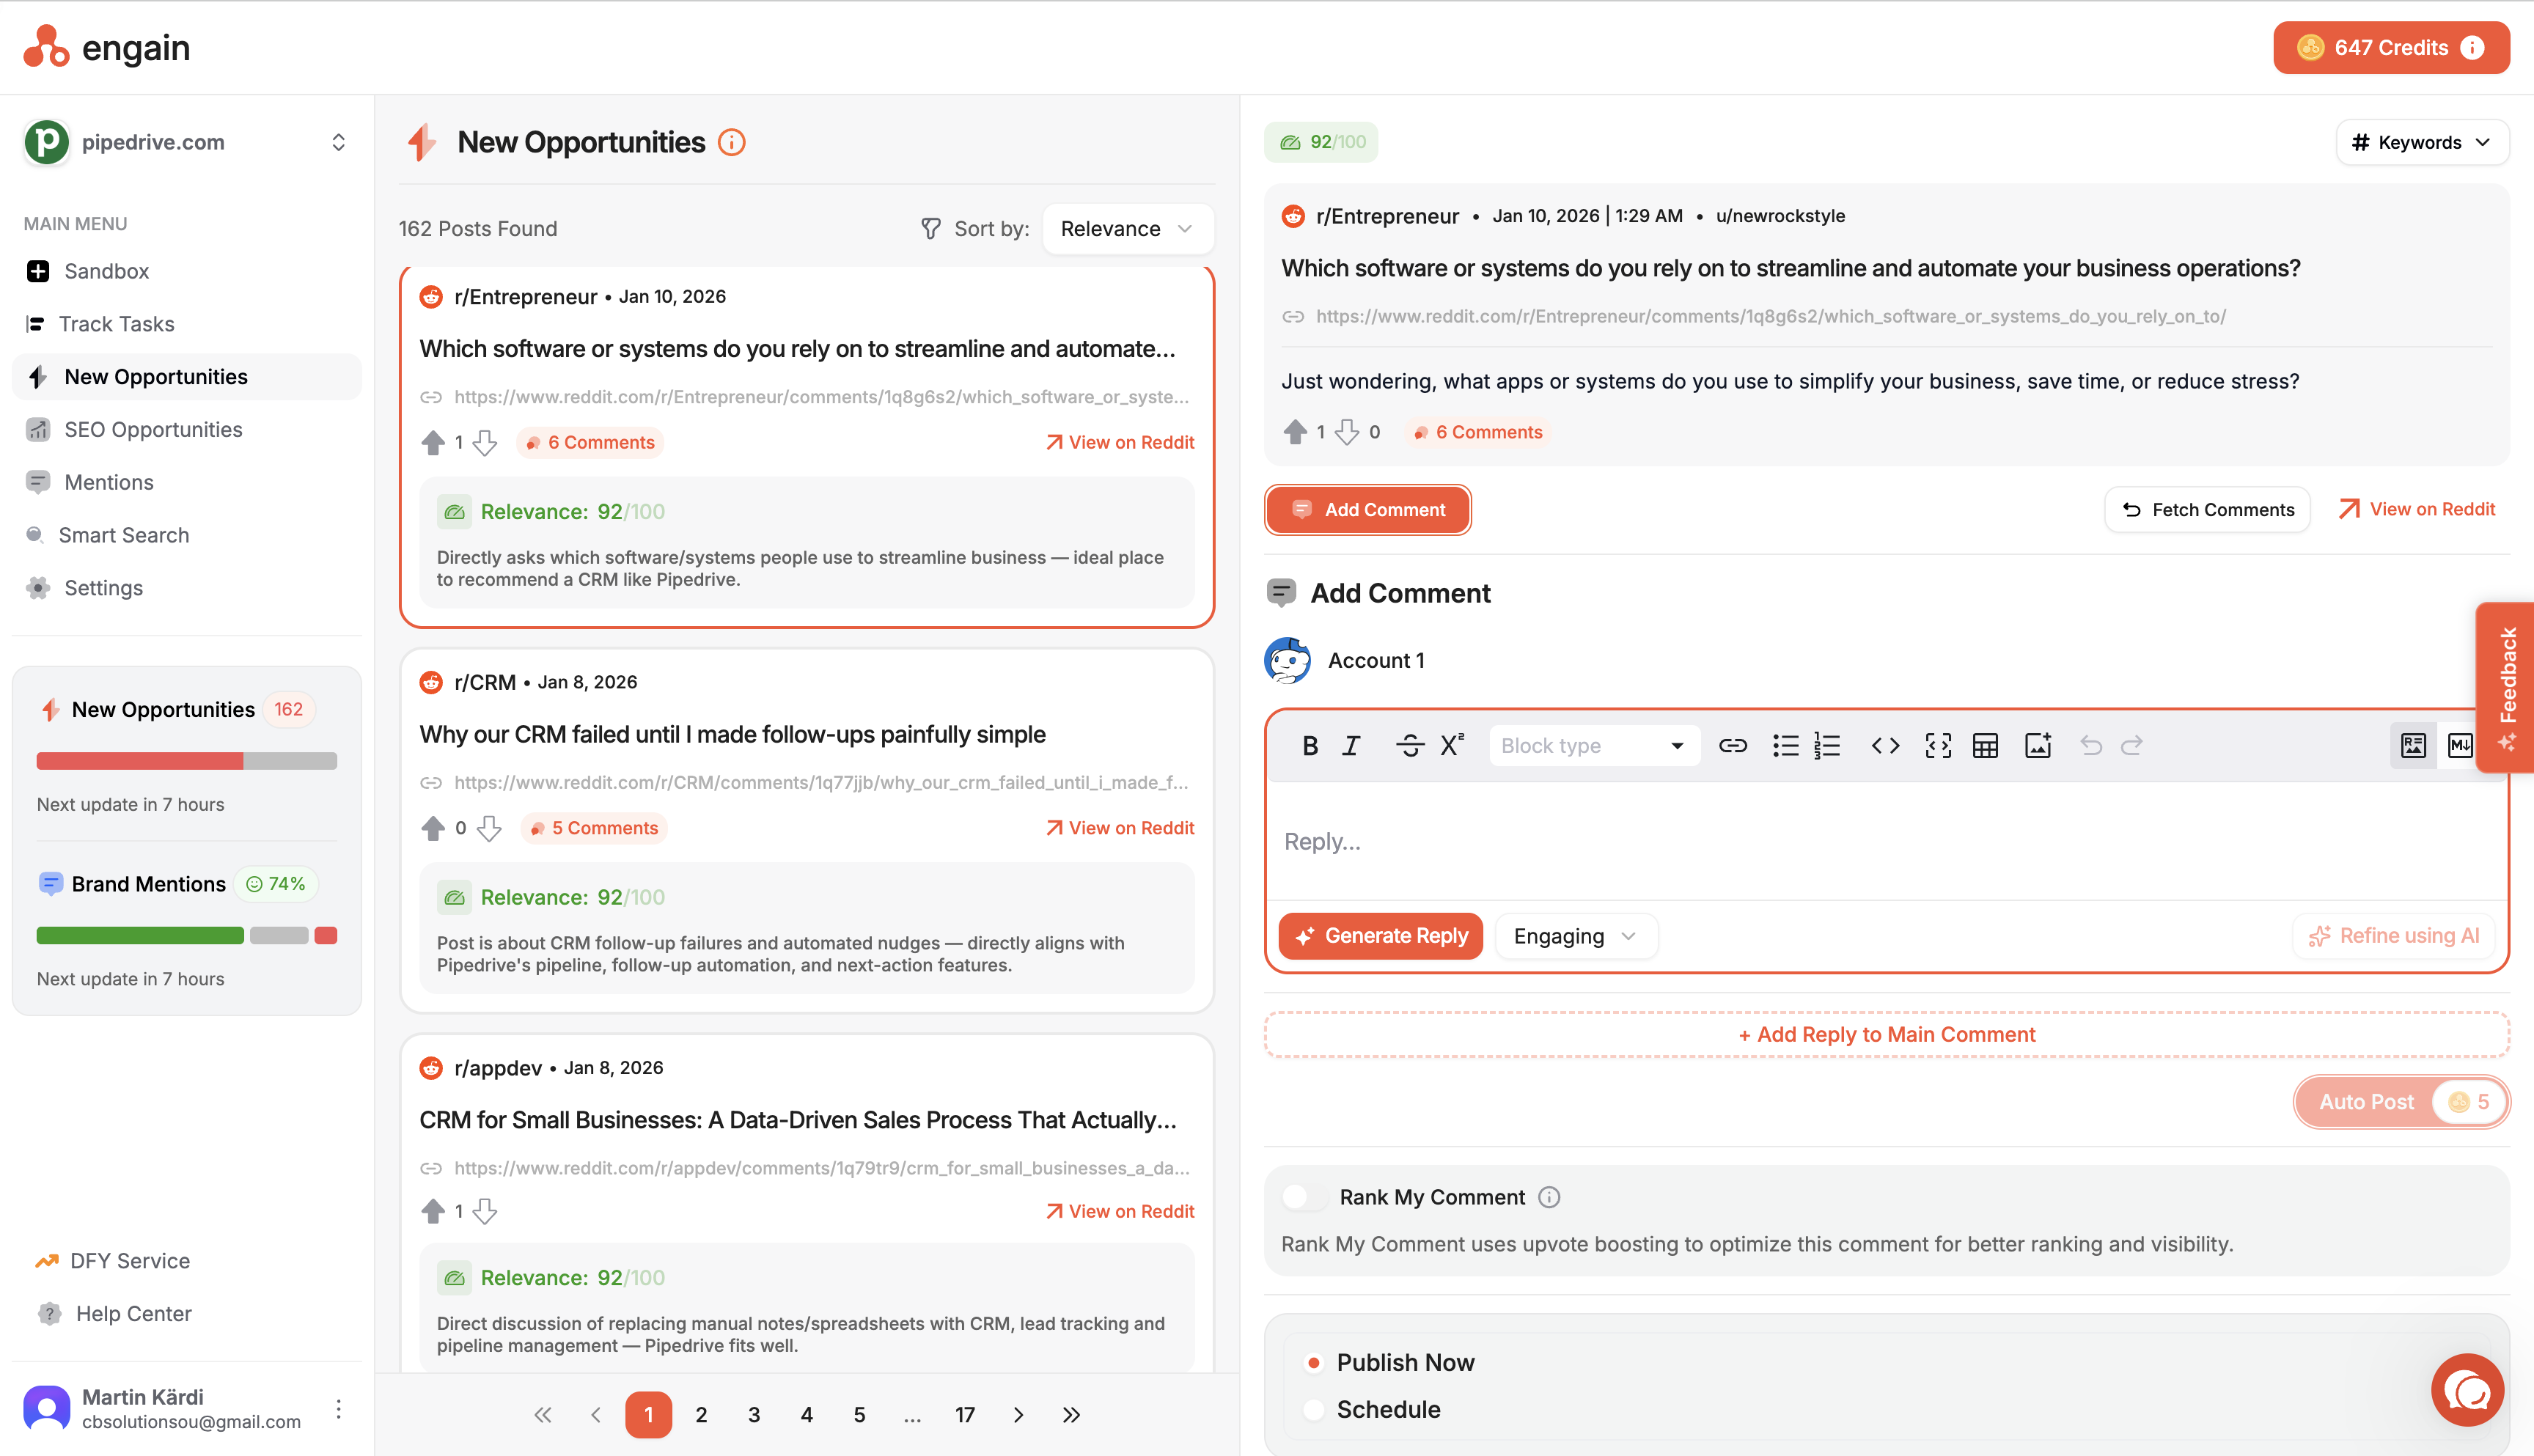Click the insert link icon
The image size is (2534, 1456).
(x=1732, y=746)
